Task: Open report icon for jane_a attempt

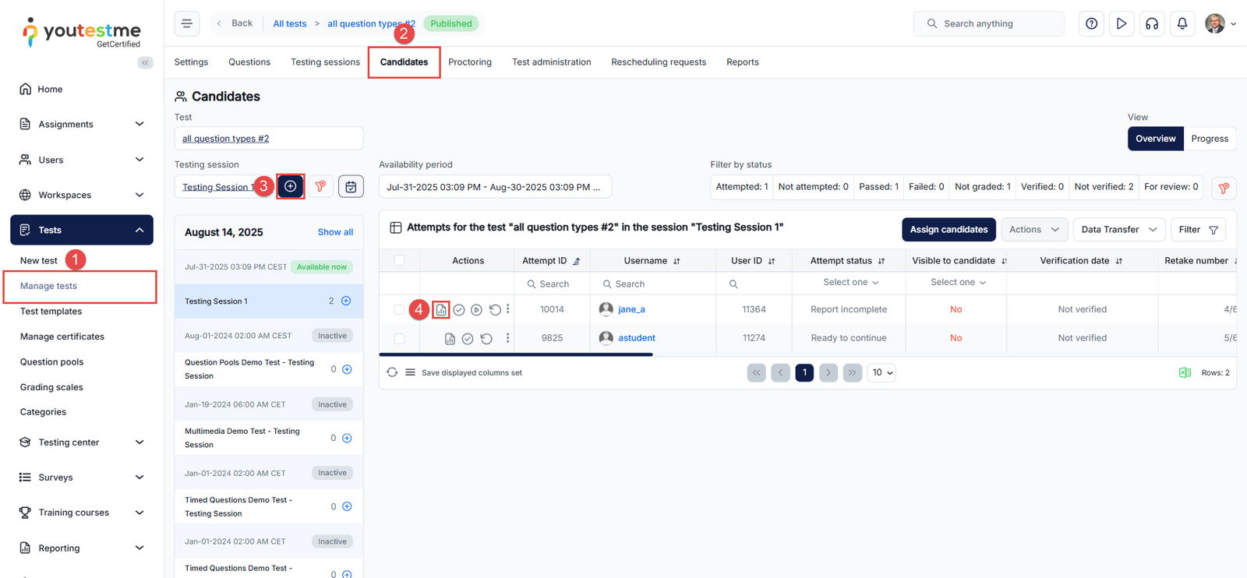Action: (x=441, y=310)
